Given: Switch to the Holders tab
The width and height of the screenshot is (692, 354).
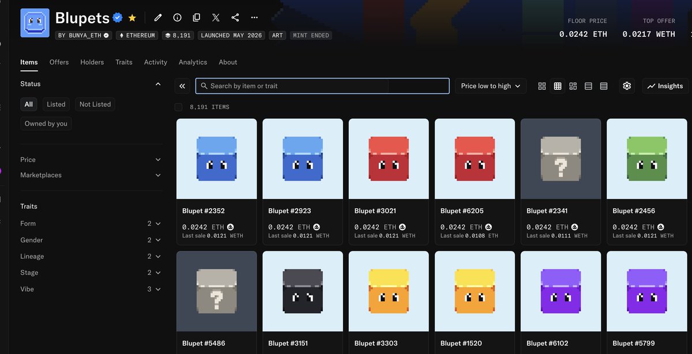Looking at the screenshot, I should pyautogui.click(x=92, y=62).
